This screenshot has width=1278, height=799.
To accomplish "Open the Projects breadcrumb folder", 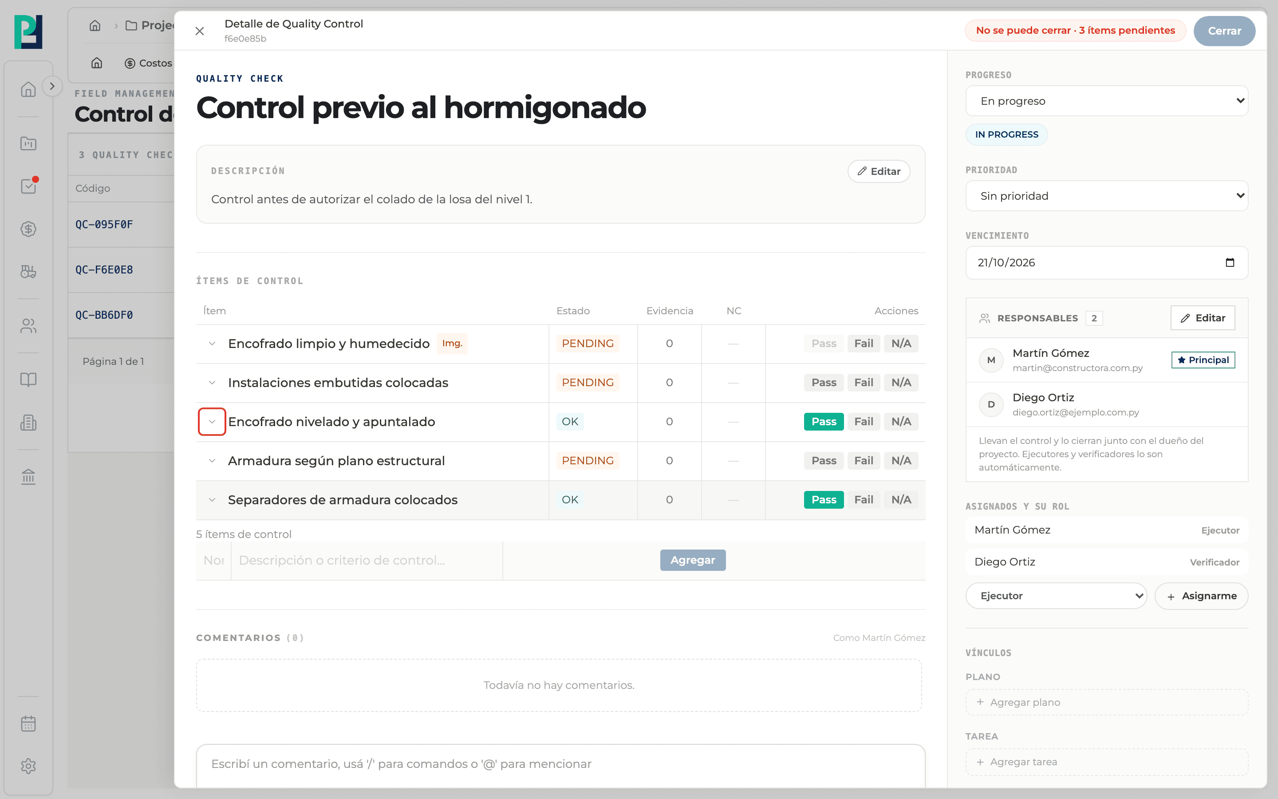I will click(150, 25).
